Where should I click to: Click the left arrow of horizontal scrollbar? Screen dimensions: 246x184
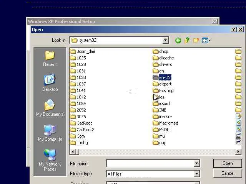click(73, 151)
